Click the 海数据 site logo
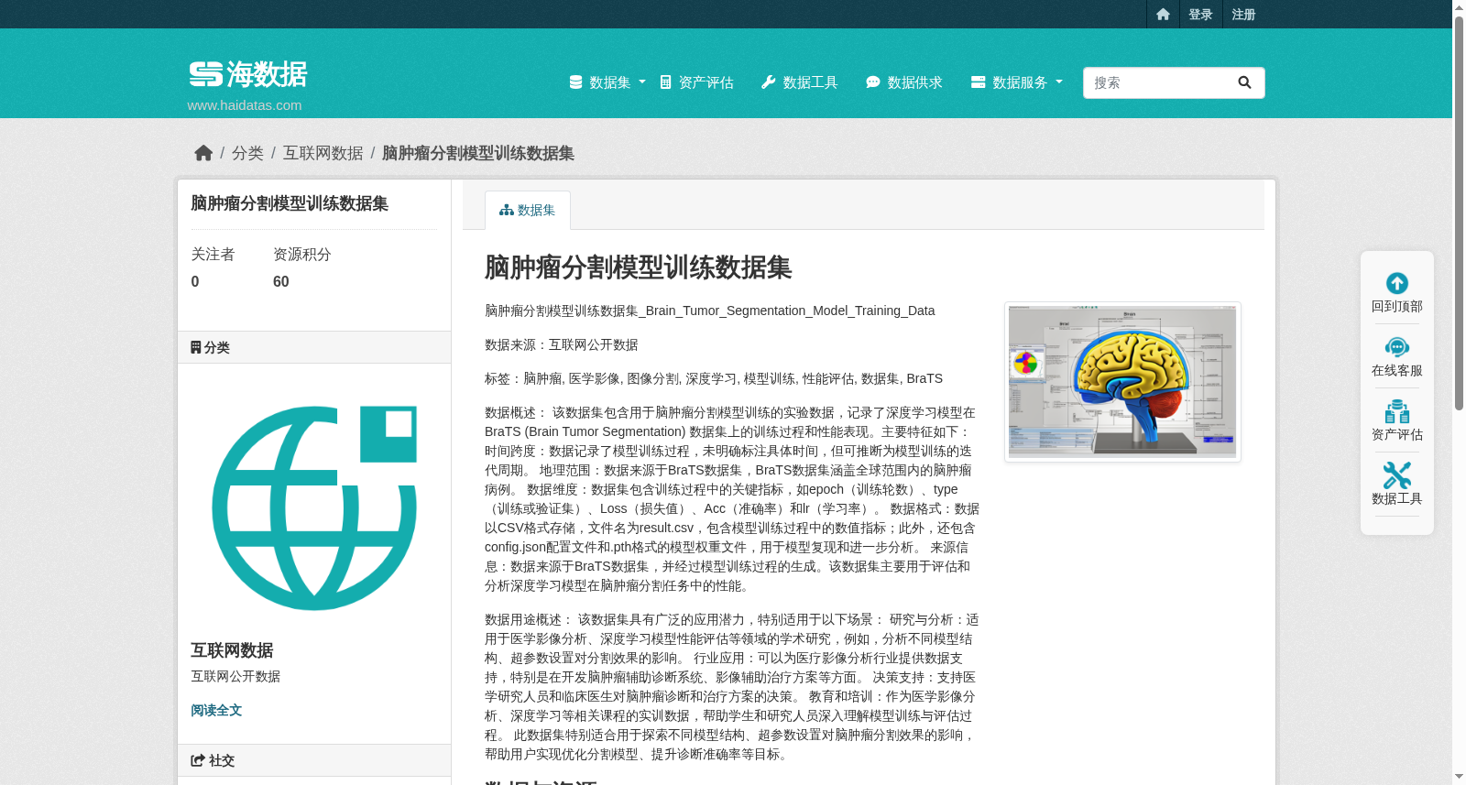The width and height of the screenshot is (1466, 785). point(248,74)
